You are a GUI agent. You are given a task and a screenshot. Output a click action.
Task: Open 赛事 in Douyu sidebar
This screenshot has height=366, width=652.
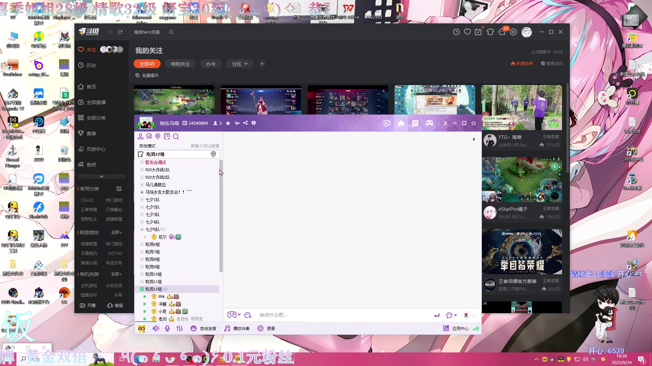tap(87, 134)
